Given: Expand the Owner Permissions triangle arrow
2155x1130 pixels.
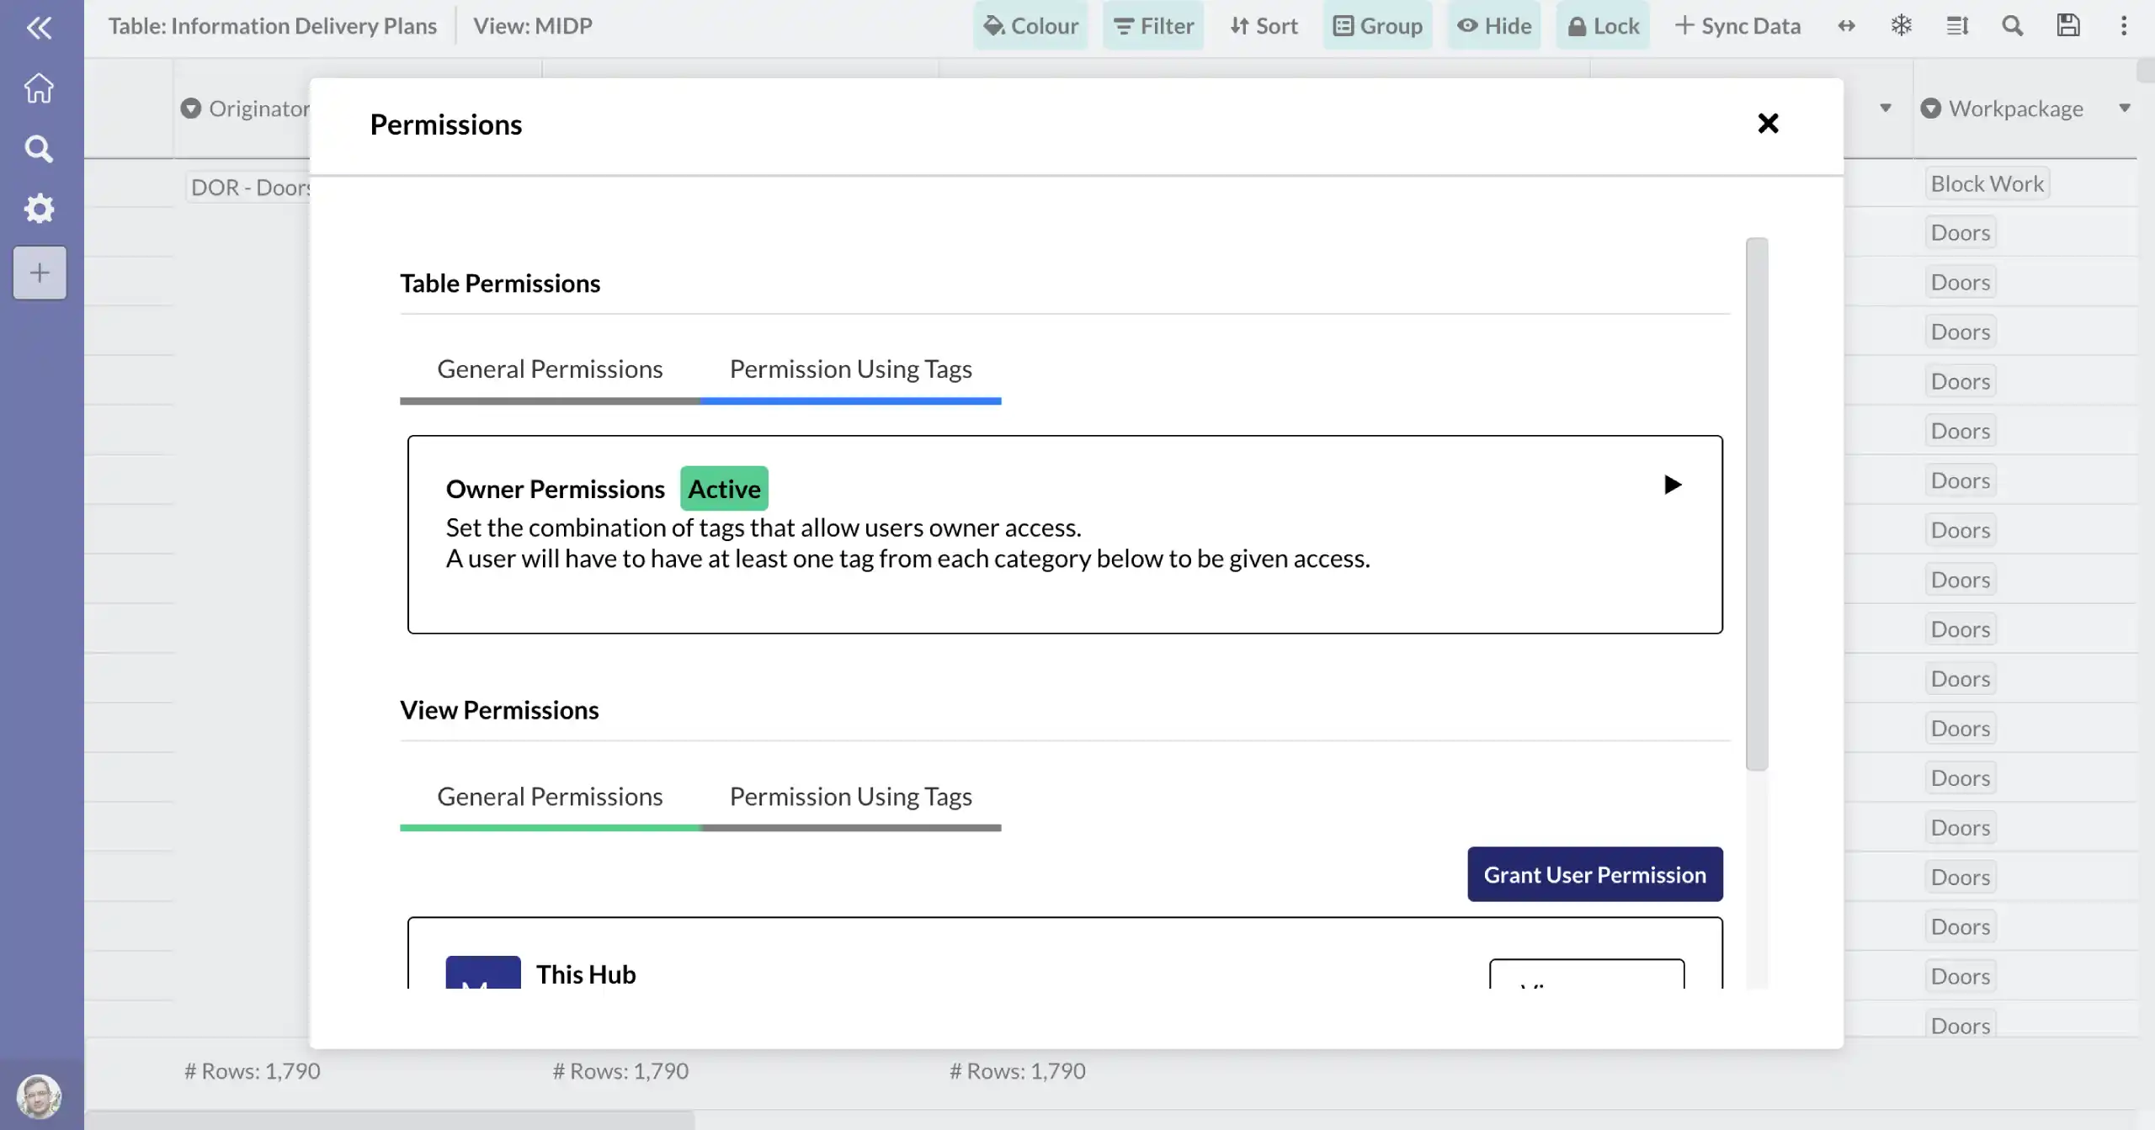Looking at the screenshot, I should point(1672,485).
